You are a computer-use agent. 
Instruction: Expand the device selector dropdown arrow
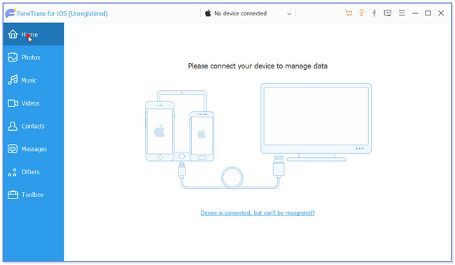click(289, 13)
